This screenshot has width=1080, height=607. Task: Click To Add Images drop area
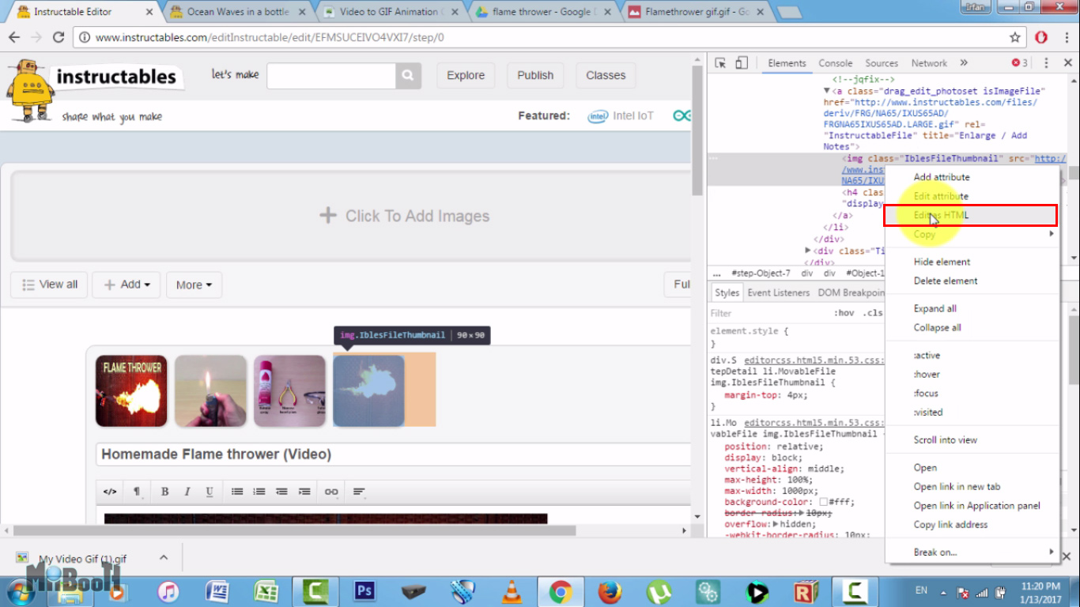pyautogui.click(x=351, y=216)
